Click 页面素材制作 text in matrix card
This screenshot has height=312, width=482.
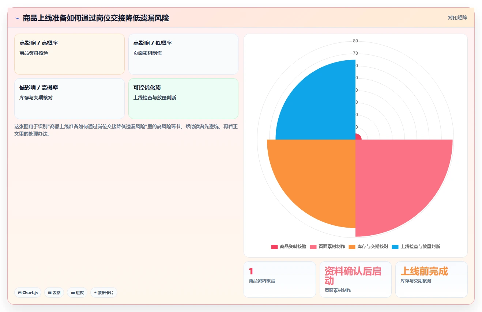[x=147, y=53]
